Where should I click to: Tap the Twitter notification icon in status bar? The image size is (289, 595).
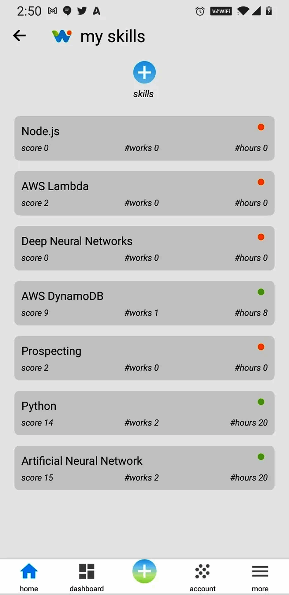pyautogui.click(x=82, y=11)
